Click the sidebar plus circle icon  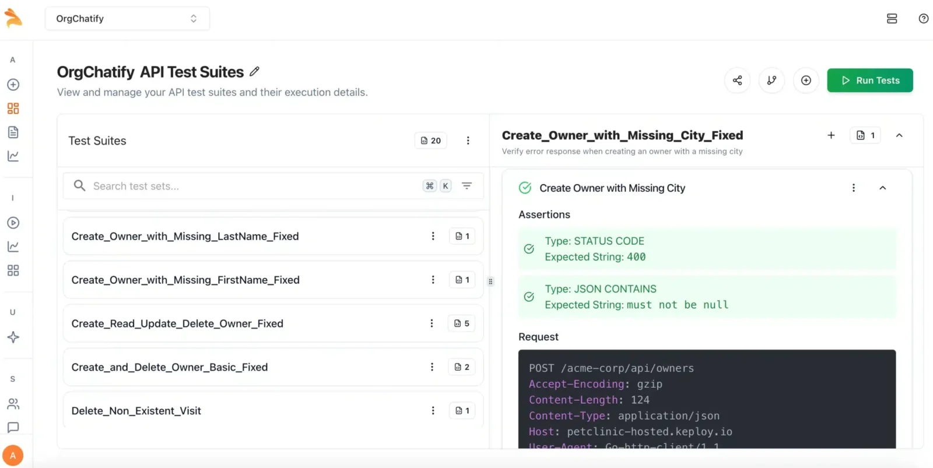point(13,85)
